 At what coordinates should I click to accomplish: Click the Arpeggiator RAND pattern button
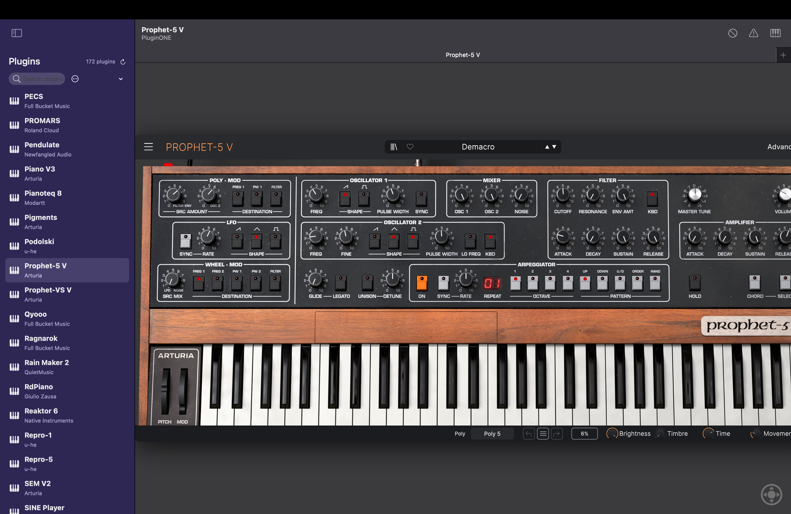coord(655,283)
